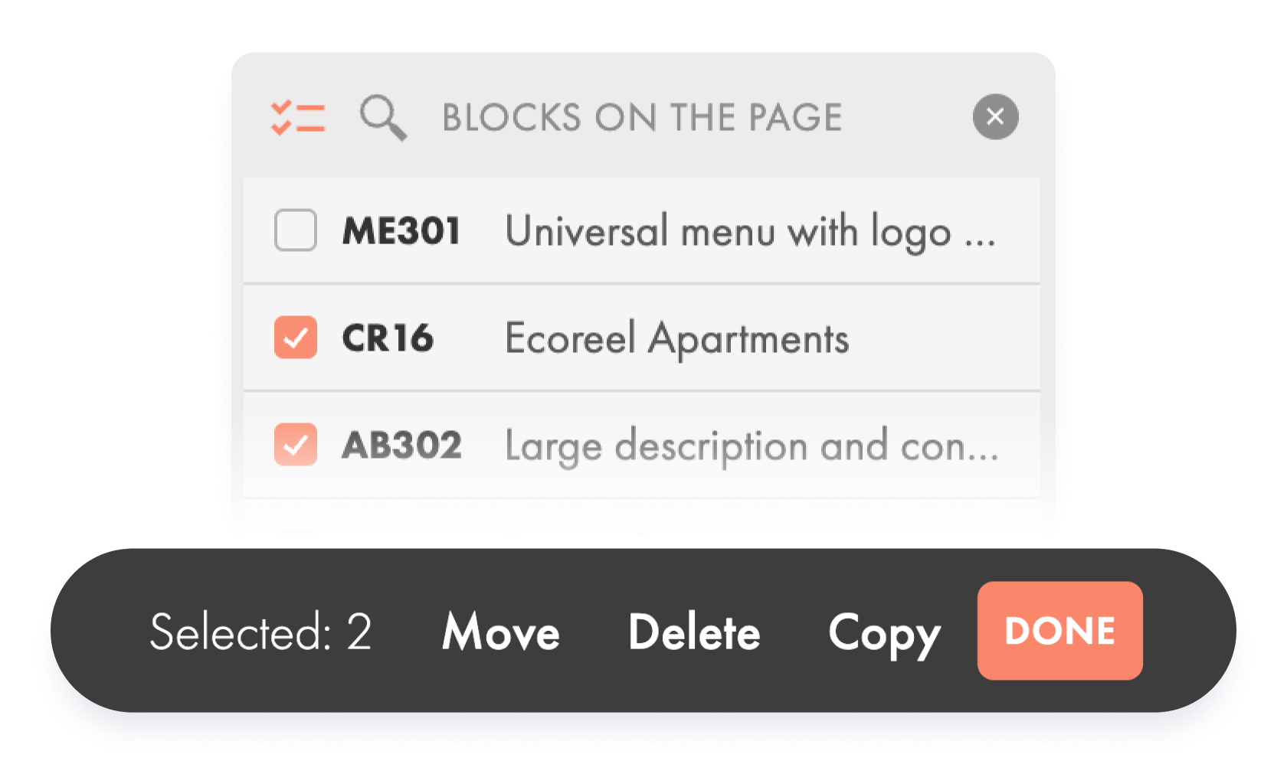Click the magnifier search icon
This screenshot has width=1287, height=764.
[383, 118]
